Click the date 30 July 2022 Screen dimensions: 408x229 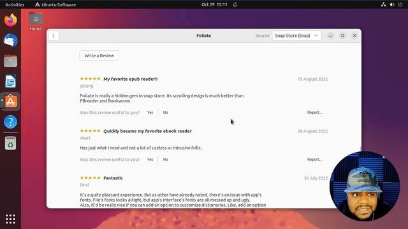point(316,178)
